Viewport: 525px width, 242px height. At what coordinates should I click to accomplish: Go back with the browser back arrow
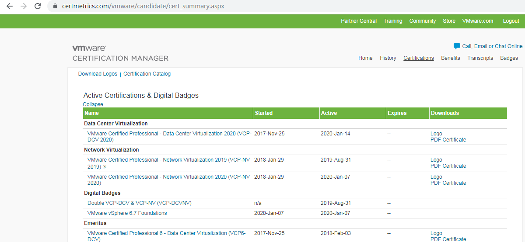[10, 7]
